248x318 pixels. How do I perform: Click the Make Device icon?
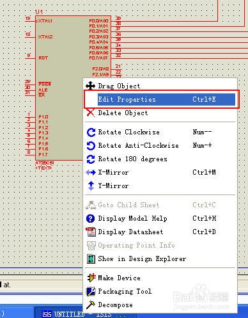tap(91, 278)
